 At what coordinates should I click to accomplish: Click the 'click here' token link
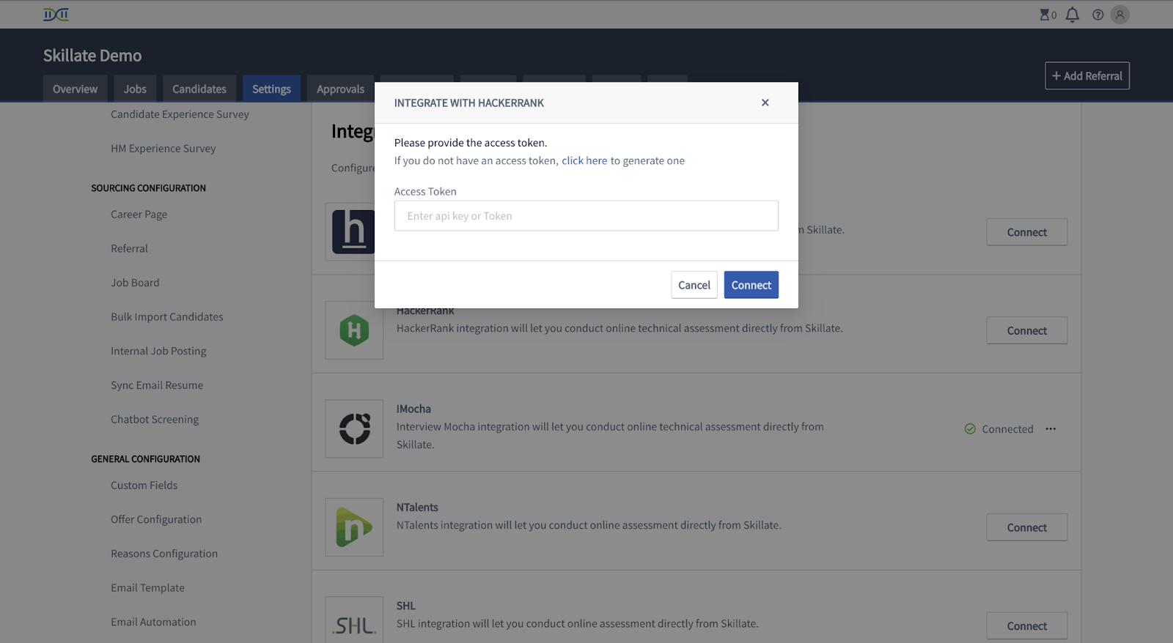coord(584,160)
